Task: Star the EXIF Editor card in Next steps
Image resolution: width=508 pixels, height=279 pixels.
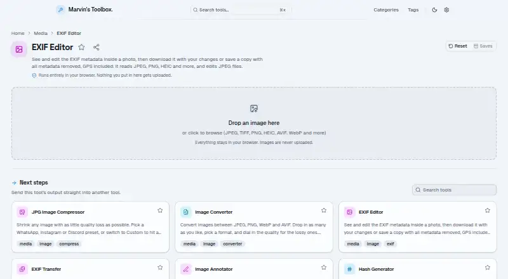Action: [487, 211]
